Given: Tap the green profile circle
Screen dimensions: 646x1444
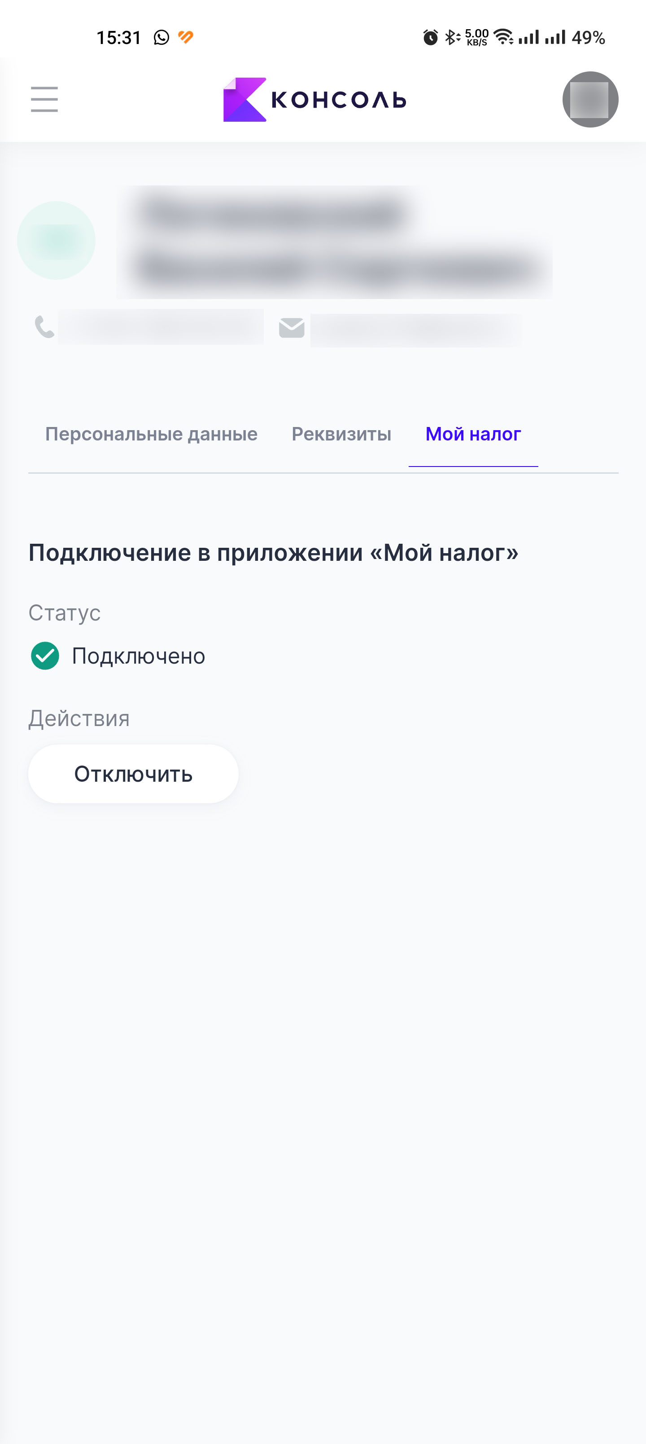Looking at the screenshot, I should coord(57,241).
